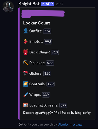Viewport: 98px width, 129px height.
Task: Click the paintbrush Wraps emoji
Action: 26,95
